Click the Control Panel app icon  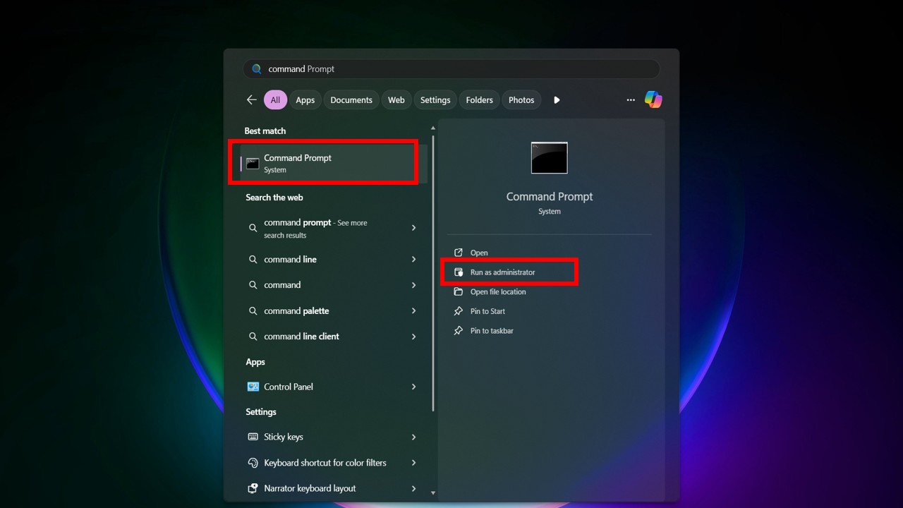tap(253, 387)
